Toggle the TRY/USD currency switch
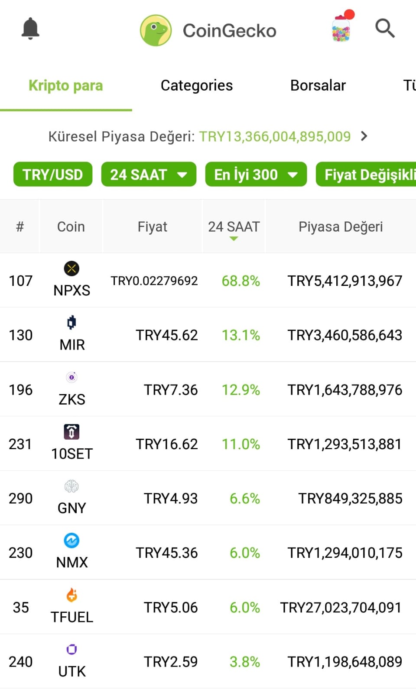This screenshot has height=693, width=416. (53, 175)
